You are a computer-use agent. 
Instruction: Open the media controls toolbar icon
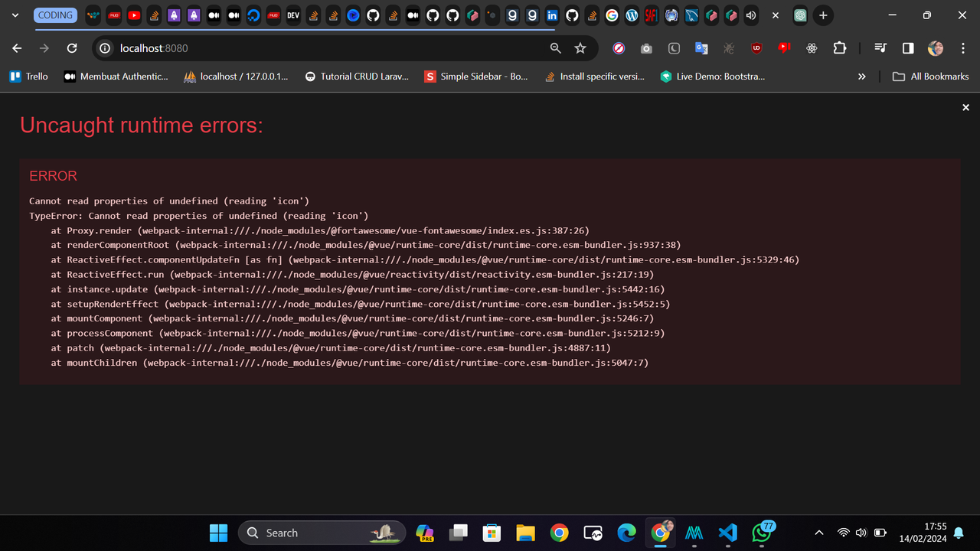(880, 47)
